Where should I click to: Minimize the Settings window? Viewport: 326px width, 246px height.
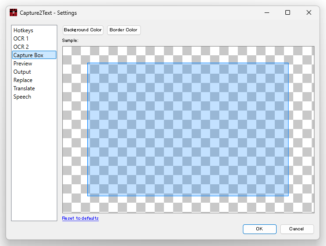click(267, 12)
